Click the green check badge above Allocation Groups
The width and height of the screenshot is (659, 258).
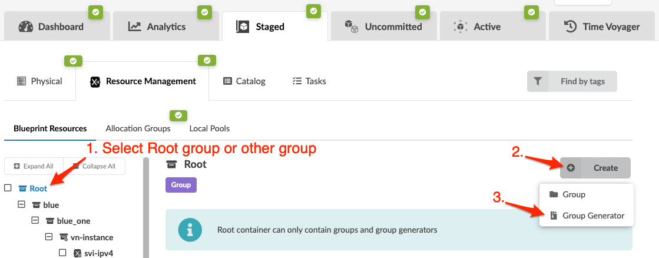(x=178, y=115)
